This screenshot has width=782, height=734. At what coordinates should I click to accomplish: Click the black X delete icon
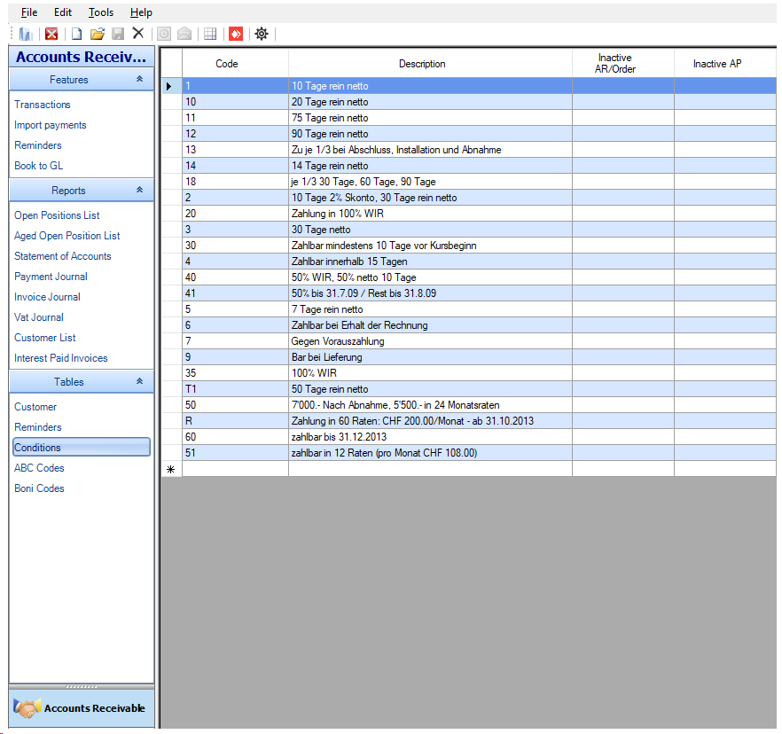pyautogui.click(x=138, y=34)
